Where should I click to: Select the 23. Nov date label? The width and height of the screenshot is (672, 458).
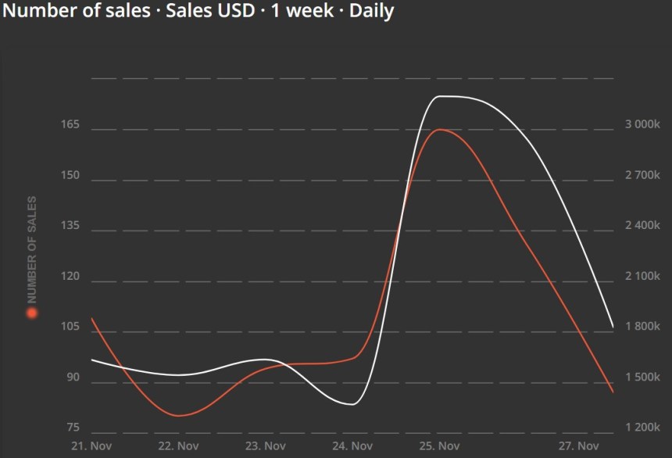(265, 446)
